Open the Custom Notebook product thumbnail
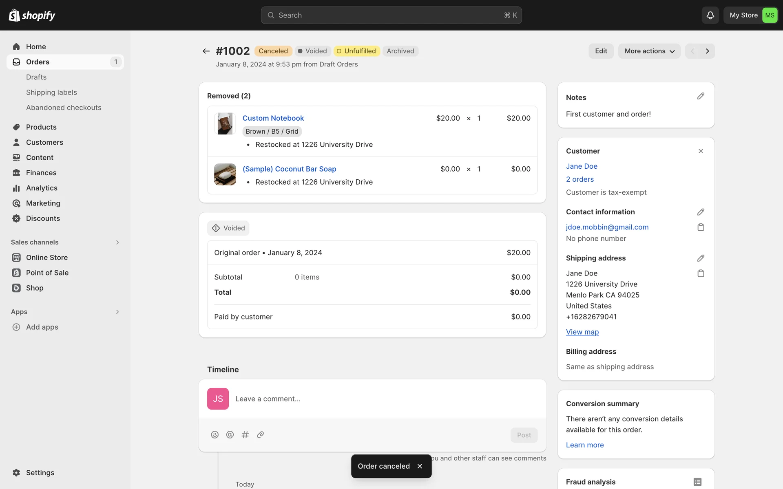 (225, 123)
